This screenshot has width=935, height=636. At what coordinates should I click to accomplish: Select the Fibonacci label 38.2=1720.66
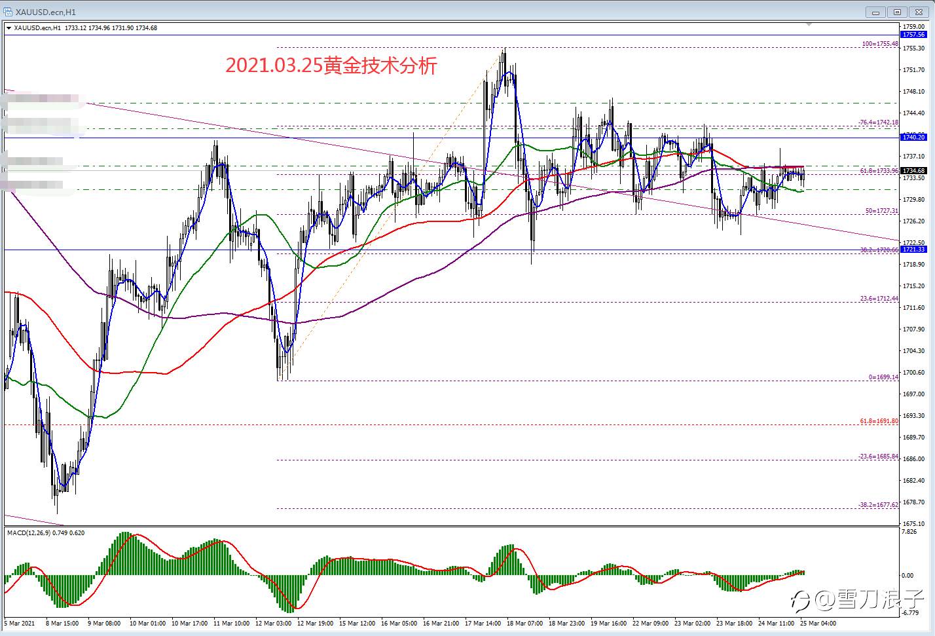coord(879,250)
